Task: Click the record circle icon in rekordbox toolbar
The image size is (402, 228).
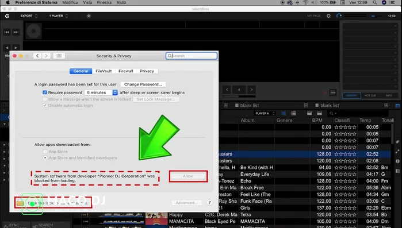Action: (x=89, y=16)
